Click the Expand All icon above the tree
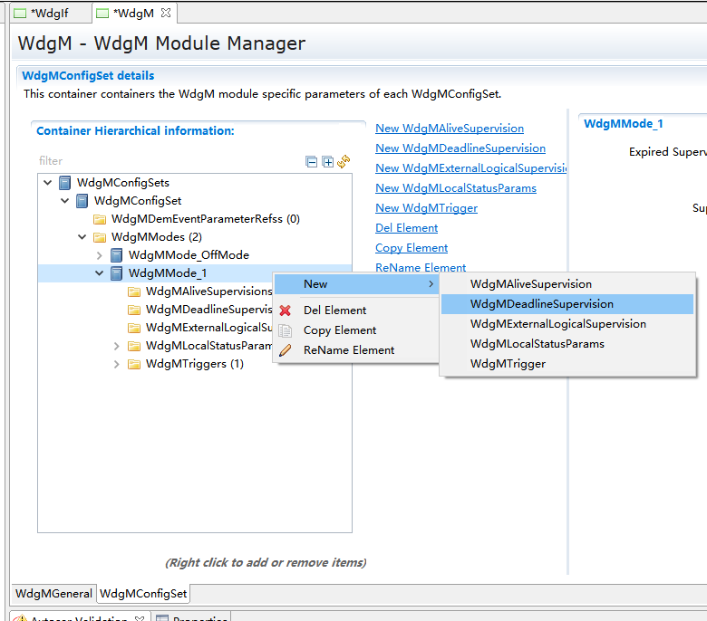 pyautogui.click(x=328, y=162)
